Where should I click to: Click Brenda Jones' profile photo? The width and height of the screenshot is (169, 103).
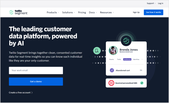click(113, 51)
